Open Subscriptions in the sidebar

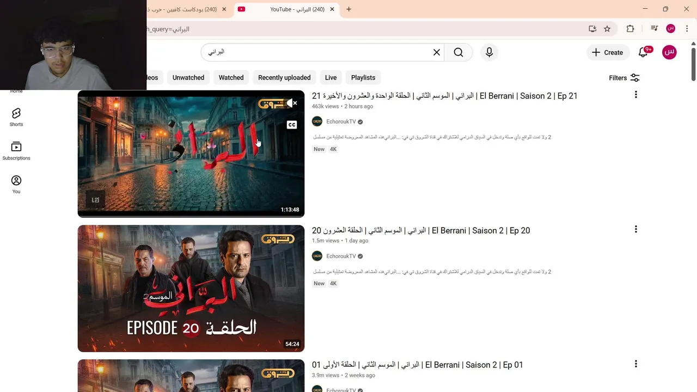point(16,151)
